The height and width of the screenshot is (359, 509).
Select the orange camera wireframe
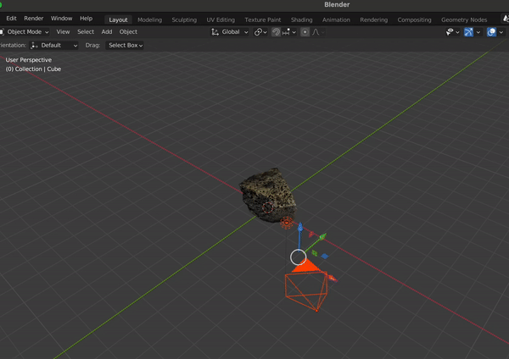307,286
